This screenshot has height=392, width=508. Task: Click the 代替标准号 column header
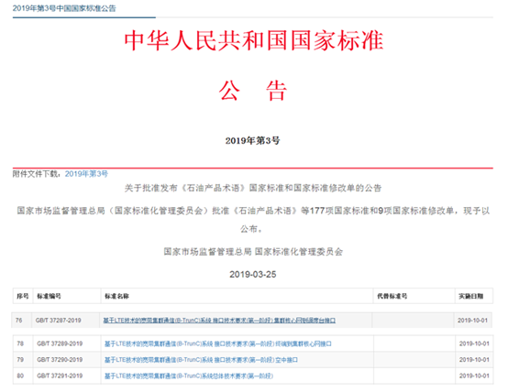tap(392, 296)
